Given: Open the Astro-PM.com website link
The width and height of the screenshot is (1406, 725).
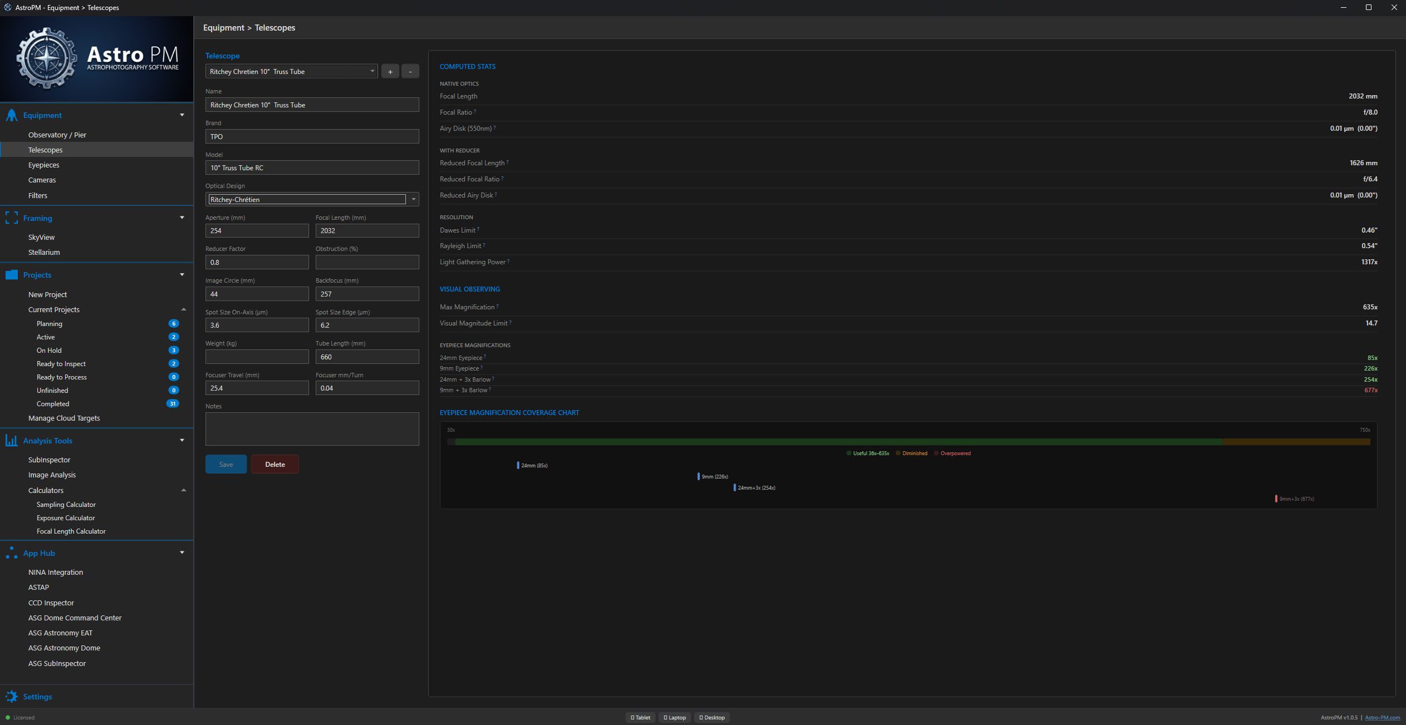Looking at the screenshot, I should [x=1382, y=718].
